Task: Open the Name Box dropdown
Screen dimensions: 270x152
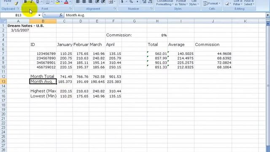Action: [39, 15]
